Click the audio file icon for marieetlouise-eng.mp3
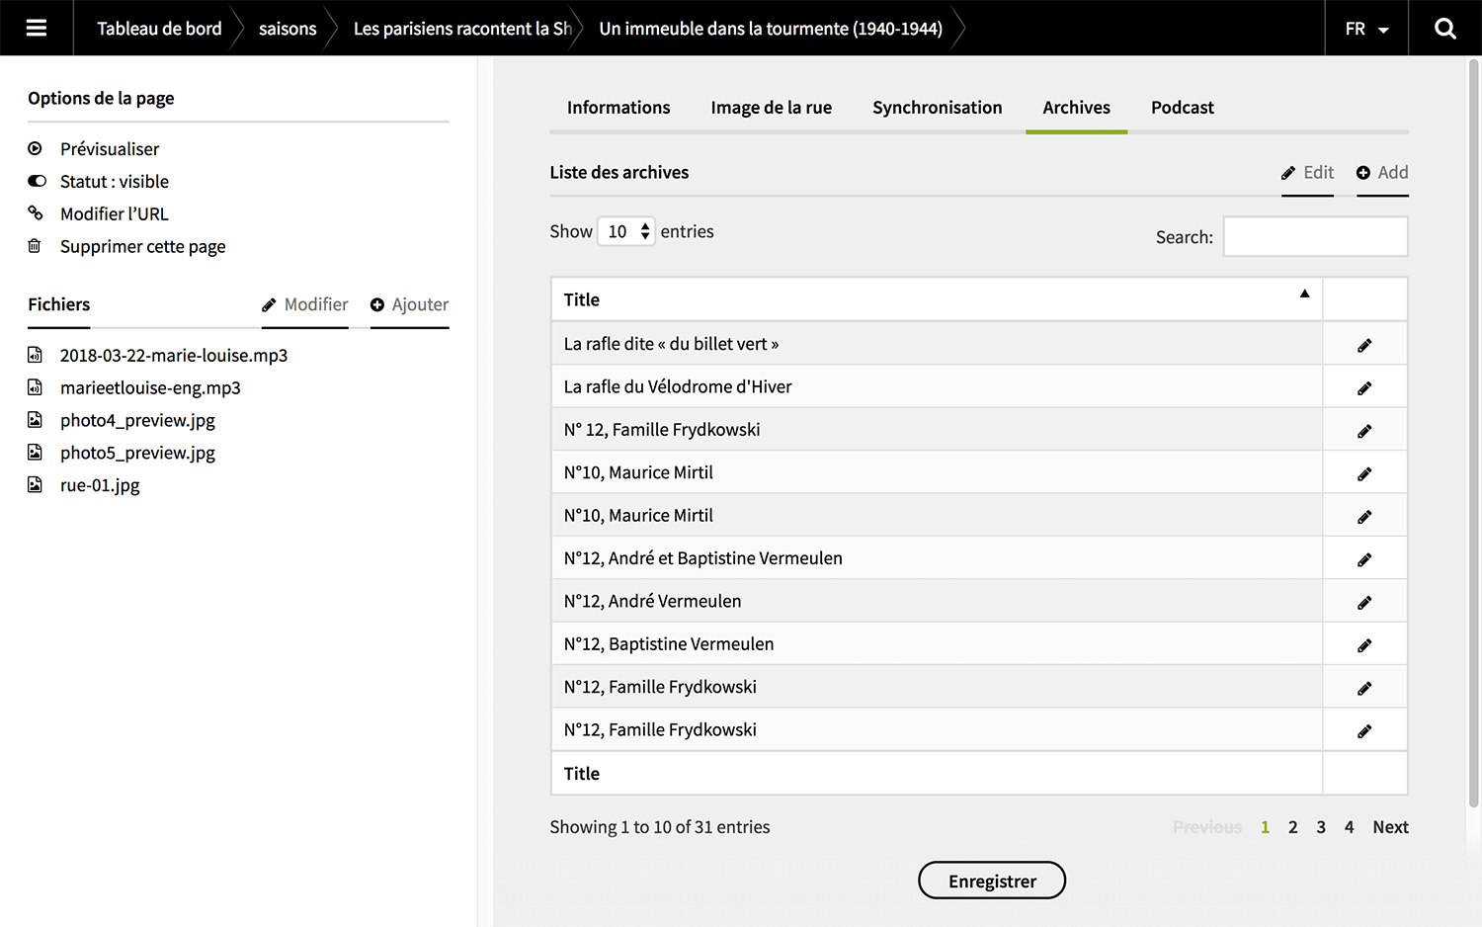The width and height of the screenshot is (1482, 927). pyautogui.click(x=35, y=387)
